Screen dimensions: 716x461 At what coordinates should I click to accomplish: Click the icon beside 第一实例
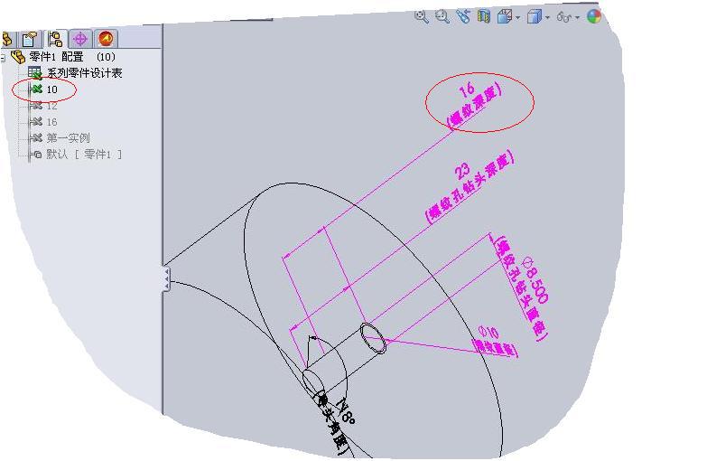coord(36,138)
